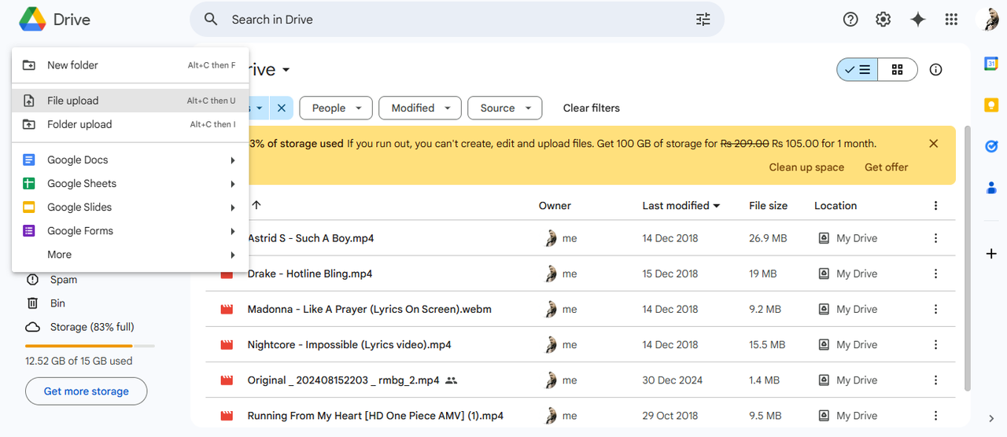Choose File upload from the menu
The image size is (1007, 437).
(131, 101)
